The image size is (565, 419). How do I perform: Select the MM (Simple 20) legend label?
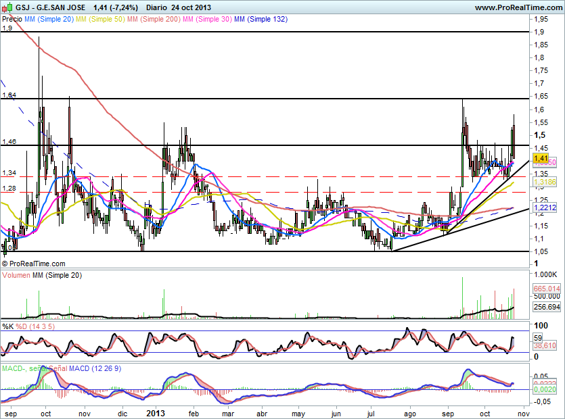(49, 20)
